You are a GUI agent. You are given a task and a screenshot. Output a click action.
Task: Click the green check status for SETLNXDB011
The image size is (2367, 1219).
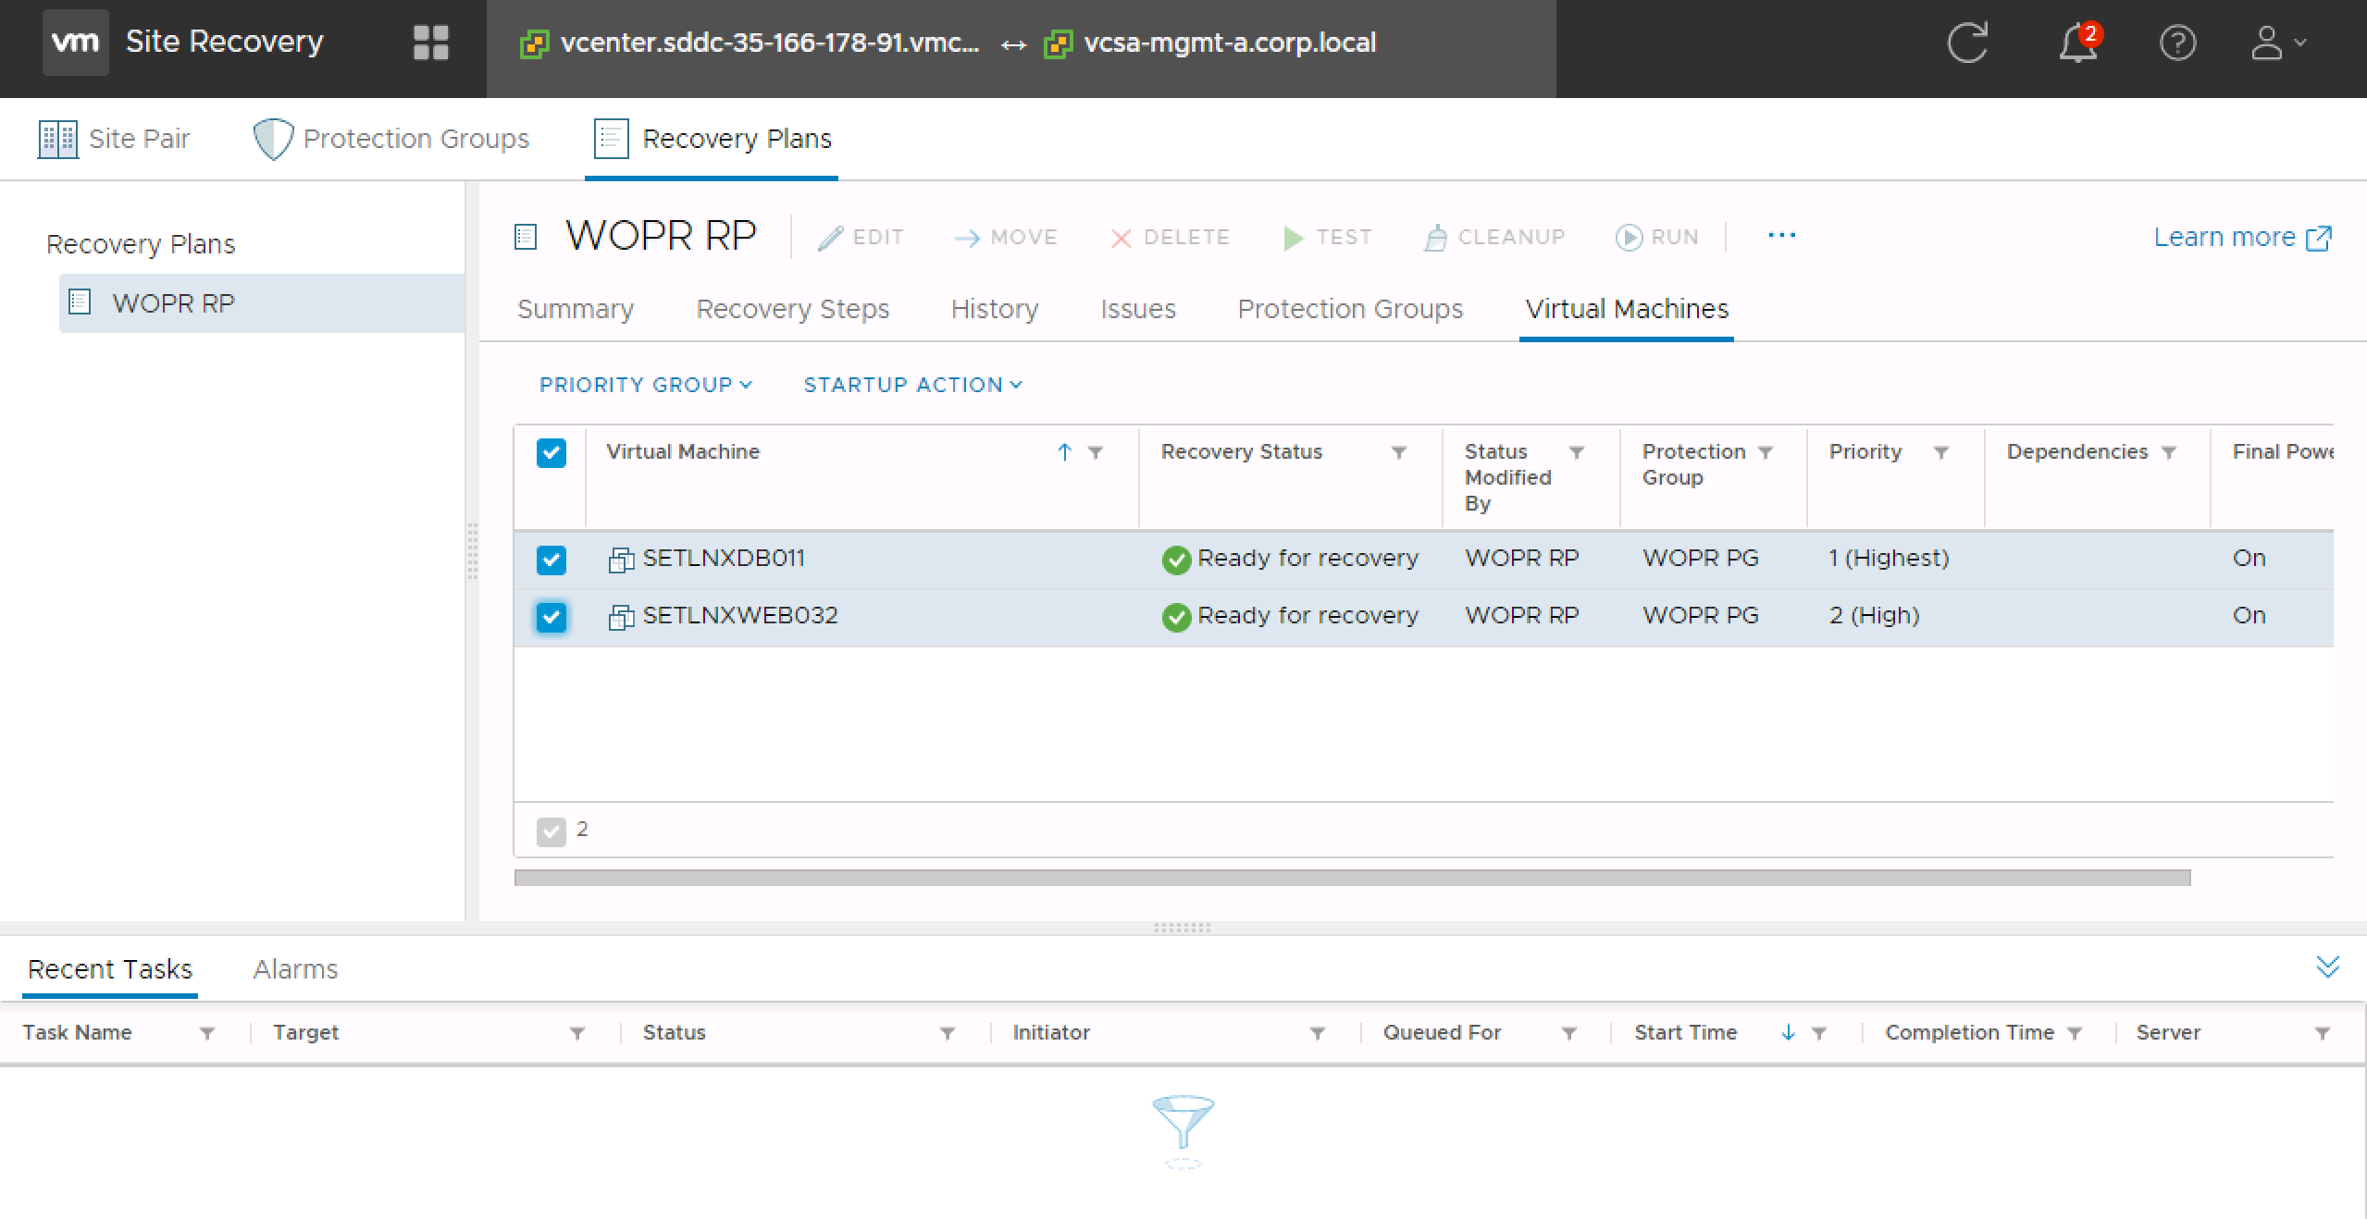point(1176,560)
